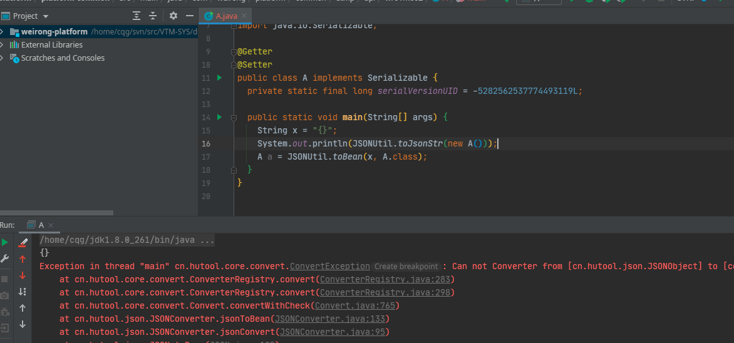This screenshot has width=734, height=343.
Task: Click the Stop process square icon
Action: click(4, 279)
